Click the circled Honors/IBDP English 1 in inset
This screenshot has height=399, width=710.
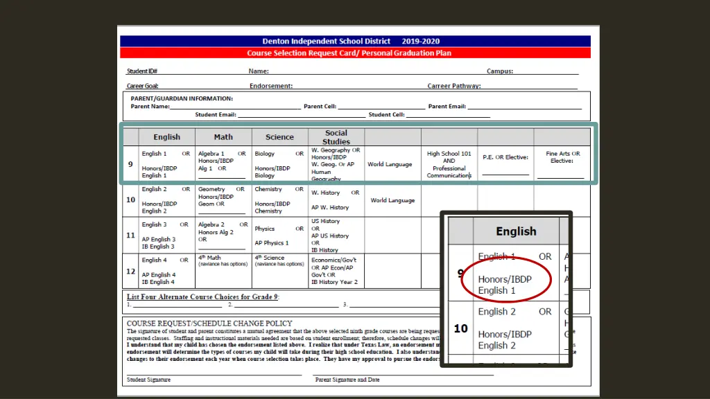(x=505, y=285)
